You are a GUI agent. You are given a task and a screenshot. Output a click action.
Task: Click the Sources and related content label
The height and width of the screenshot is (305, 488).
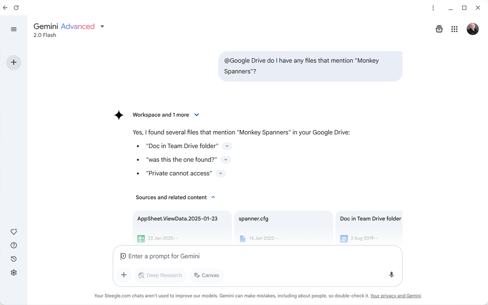[x=171, y=197]
